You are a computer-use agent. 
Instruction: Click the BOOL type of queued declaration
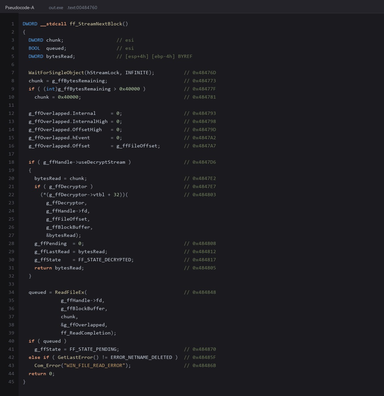click(x=34, y=48)
